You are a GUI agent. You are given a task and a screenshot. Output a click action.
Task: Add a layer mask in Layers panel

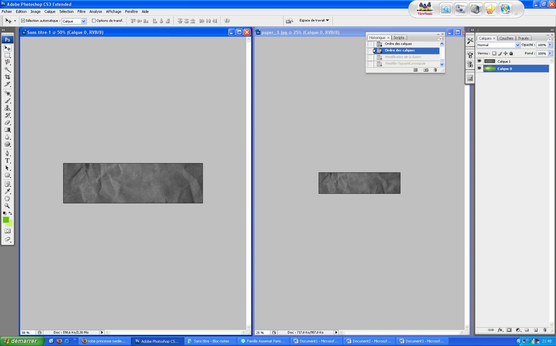point(509,330)
